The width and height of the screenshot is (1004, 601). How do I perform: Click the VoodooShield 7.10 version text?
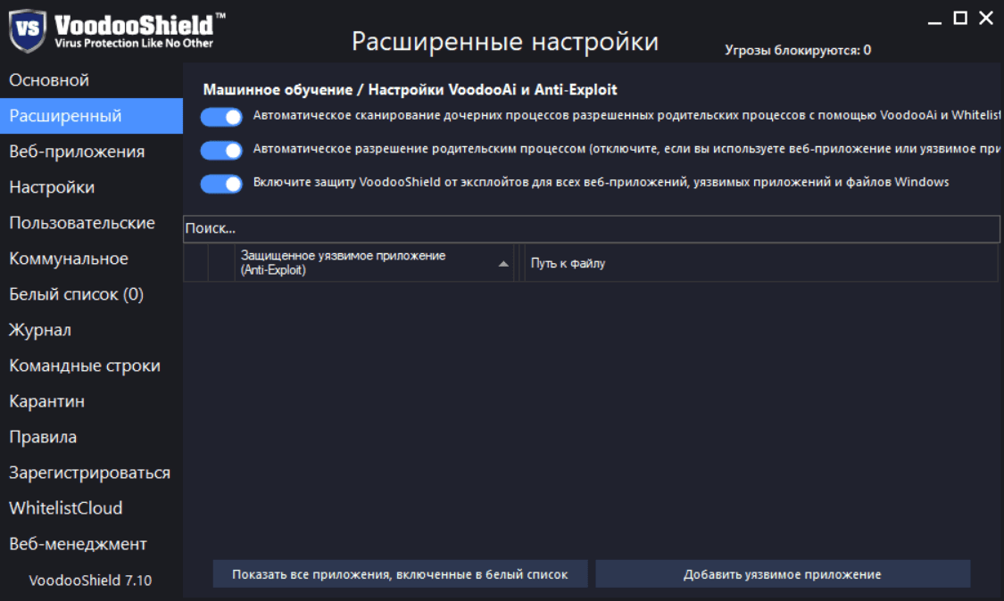pos(90,580)
